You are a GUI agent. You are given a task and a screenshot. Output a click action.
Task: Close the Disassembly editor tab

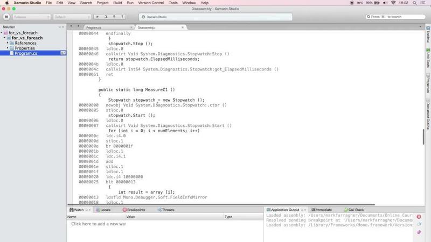tap(183, 27)
